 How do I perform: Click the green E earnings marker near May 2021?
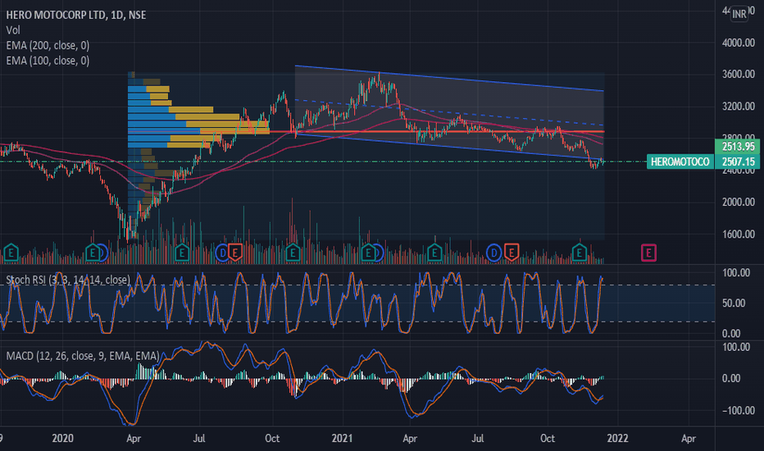coord(434,253)
